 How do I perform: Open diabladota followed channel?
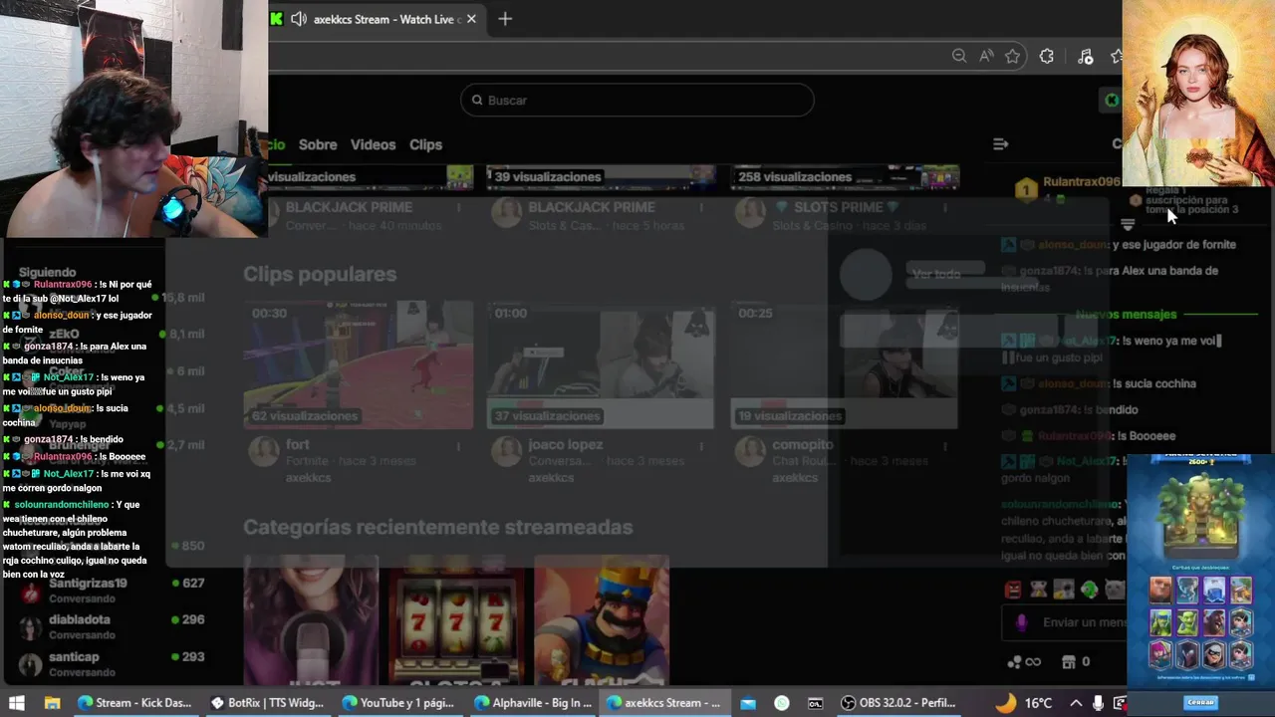coord(110,626)
